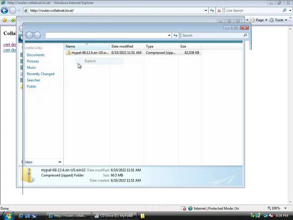Viewport: 293px width, 220px height.
Task: Click the muted volume tray icon
Action: 271,215
